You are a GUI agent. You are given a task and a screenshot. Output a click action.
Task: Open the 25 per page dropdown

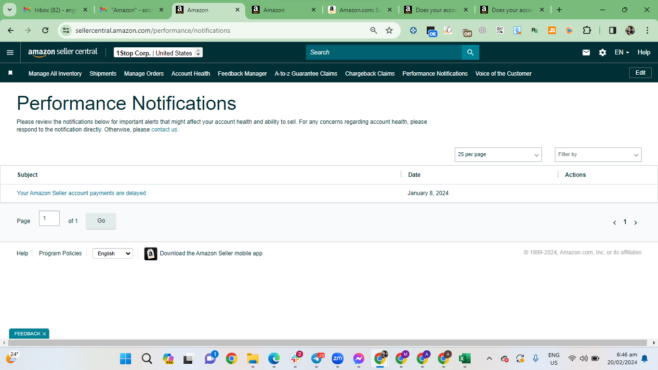coord(498,155)
